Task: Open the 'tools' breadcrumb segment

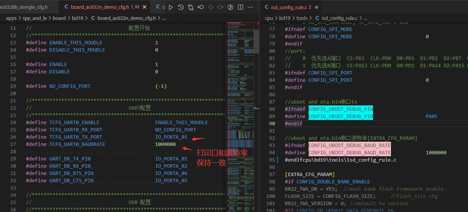Action: [302, 18]
